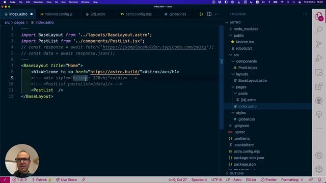Click Ln 9, Col 27 cursor position
Viewport: 326px width, 183px height.
pyautogui.click(x=178, y=179)
